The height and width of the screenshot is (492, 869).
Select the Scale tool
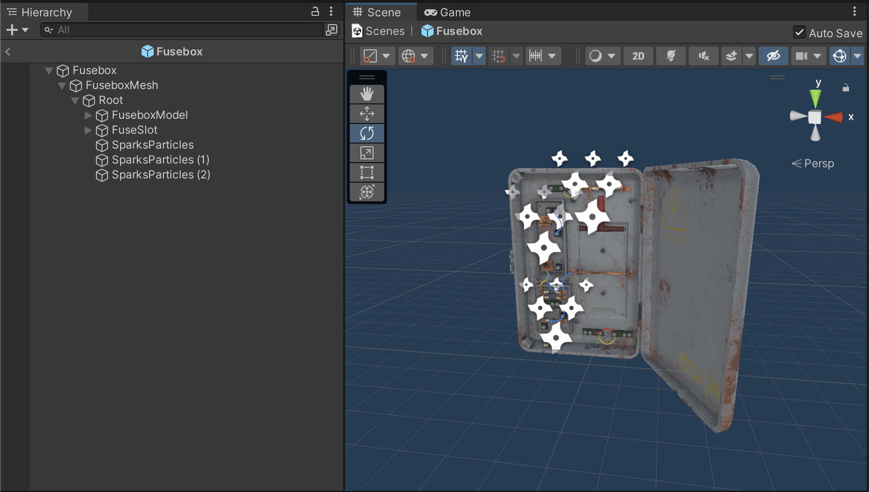click(367, 153)
